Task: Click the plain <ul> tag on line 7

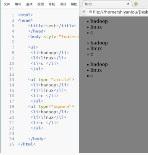Action: (33, 47)
